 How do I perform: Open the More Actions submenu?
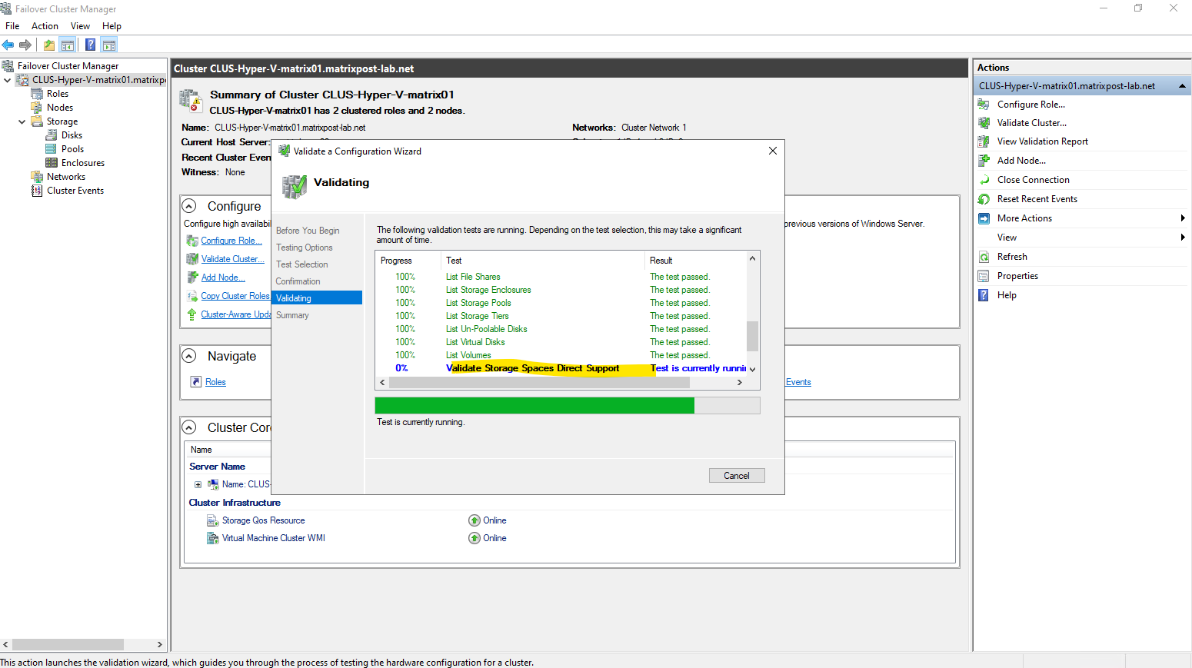coord(1024,218)
